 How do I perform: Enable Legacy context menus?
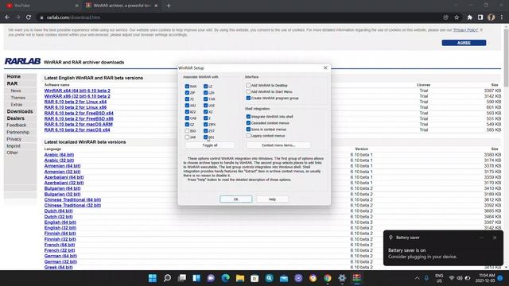tap(248, 136)
